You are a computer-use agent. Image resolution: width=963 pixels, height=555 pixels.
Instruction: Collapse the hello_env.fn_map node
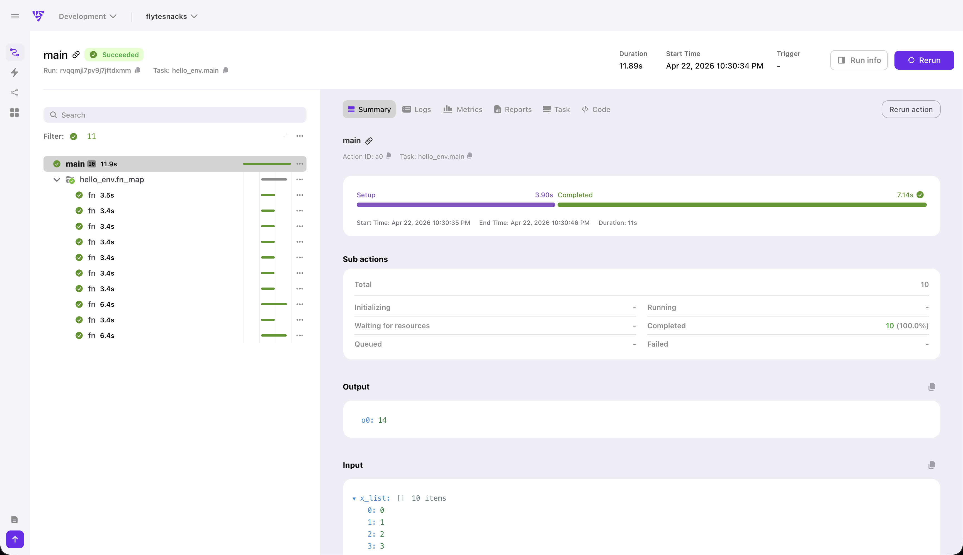[x=56, y=179]
